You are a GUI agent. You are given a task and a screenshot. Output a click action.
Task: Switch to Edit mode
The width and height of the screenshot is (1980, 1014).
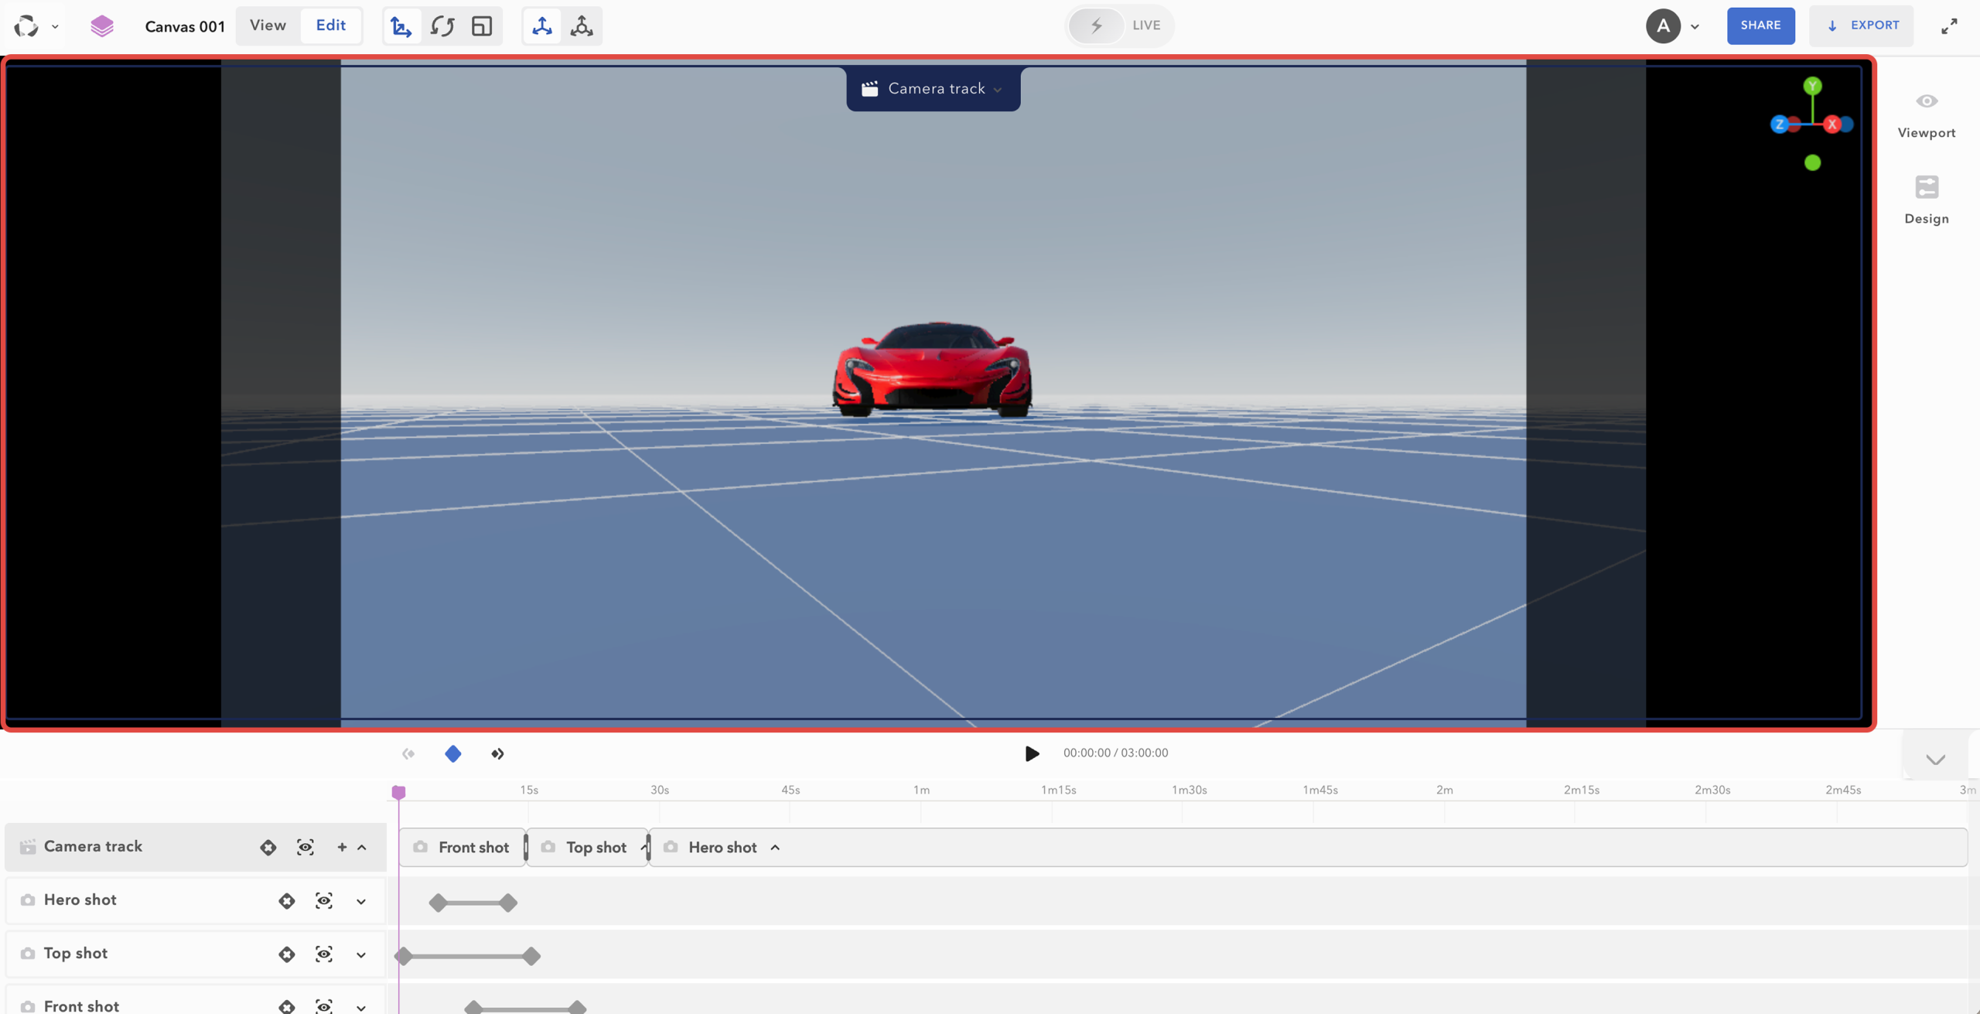[x=331, y=26]
